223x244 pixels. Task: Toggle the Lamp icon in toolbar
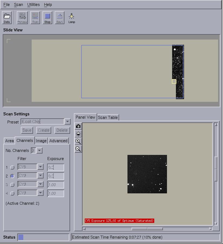coord(72,18)
